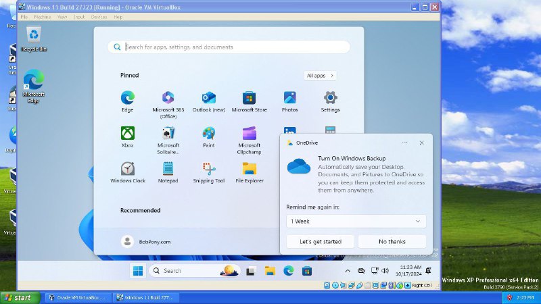
Task: Open OneDrive notification more options
Action: (404, 143)
